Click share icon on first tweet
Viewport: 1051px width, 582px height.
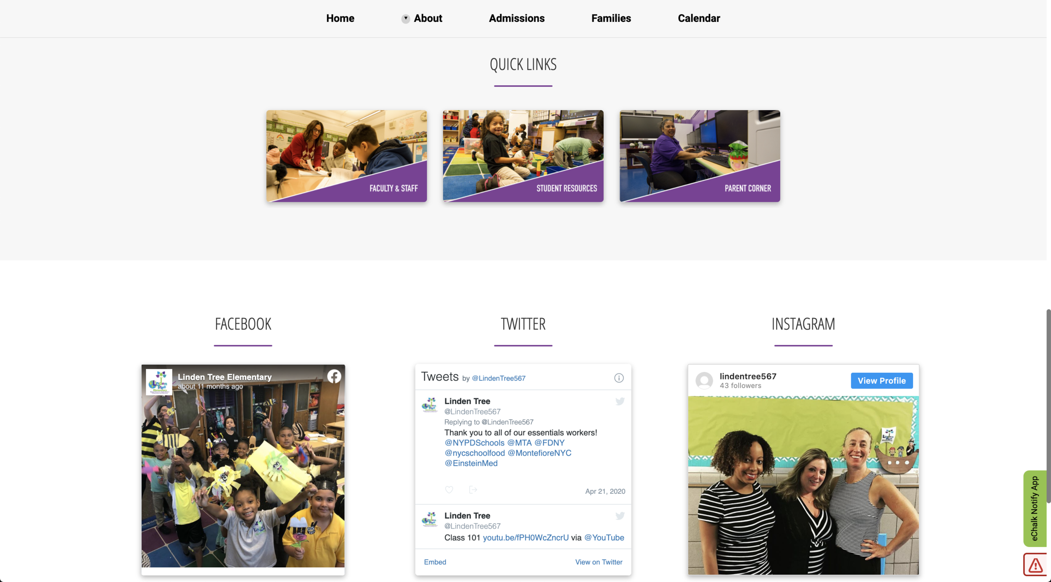coord(473,490)
